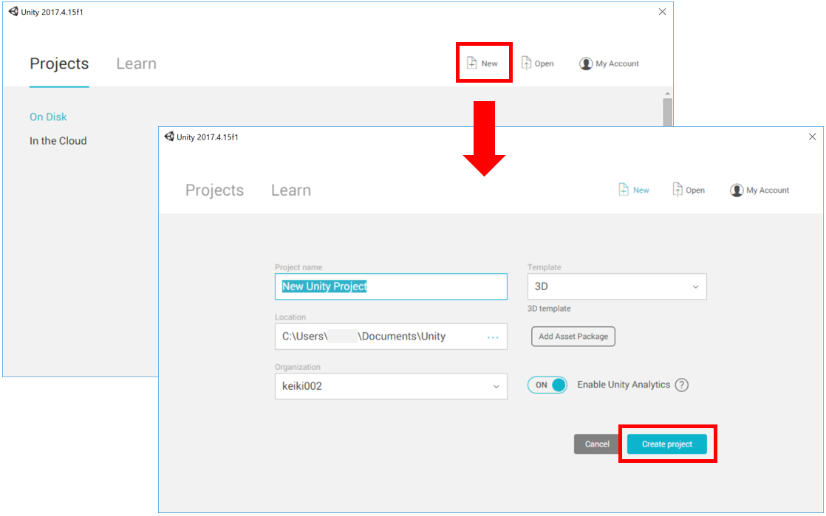The width and height of the screenshot is (826, 516).
Task: Browse location with the three-dots icon
Action: point(493,337)
